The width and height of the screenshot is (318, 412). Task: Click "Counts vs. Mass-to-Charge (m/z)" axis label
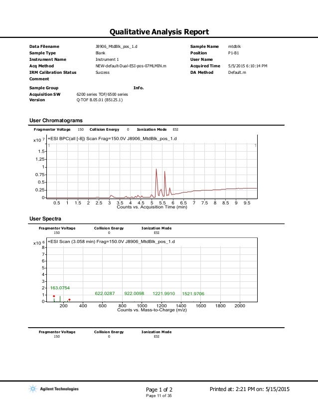point(152,310)
